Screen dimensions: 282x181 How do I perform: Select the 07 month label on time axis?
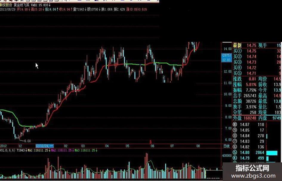click(x=172, y=146)
